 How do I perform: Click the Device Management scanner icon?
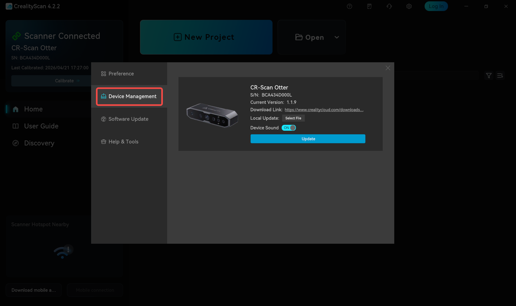(x=103, y=96)
